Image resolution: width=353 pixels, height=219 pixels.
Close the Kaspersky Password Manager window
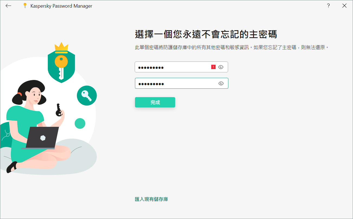pyautogui.click(x=344, y=6)
